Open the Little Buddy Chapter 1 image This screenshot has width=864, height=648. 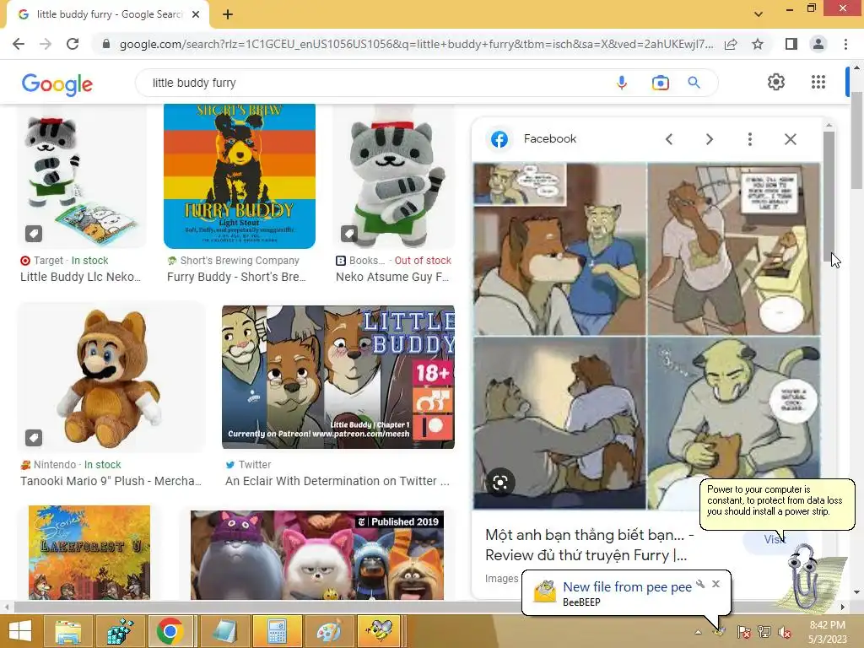338,377
